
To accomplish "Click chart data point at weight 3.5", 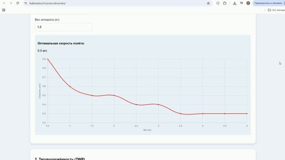I will tap(180, 114).
